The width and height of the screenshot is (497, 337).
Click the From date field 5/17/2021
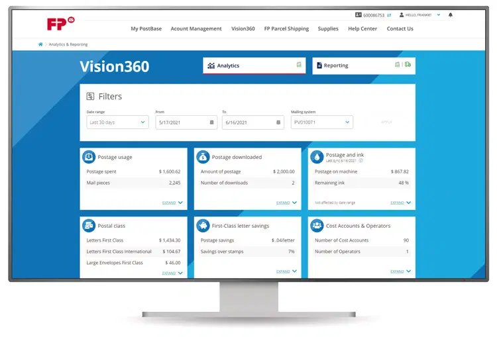[x=186, y=122]
